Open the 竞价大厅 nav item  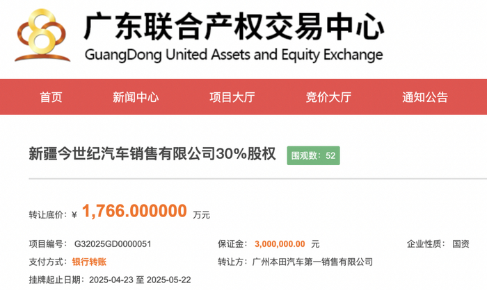(328, 98)
